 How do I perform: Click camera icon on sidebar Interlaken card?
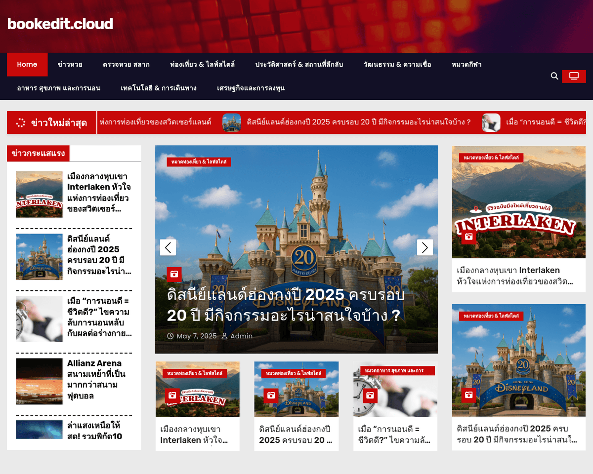click(469, 237)
